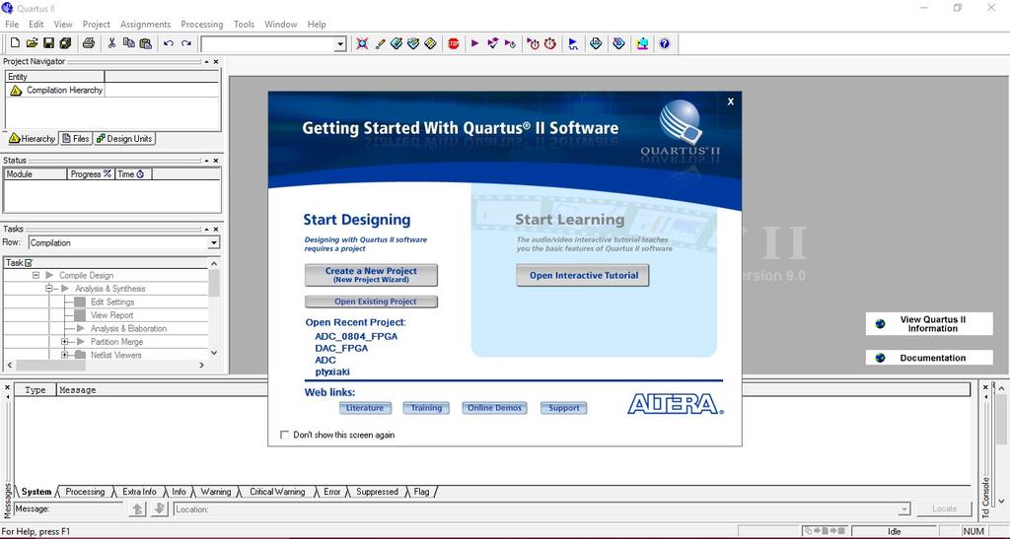Screen dimensions: 1010x539
Task: Collapse the Analysis & Synthesis node
Action: [49, 289]
